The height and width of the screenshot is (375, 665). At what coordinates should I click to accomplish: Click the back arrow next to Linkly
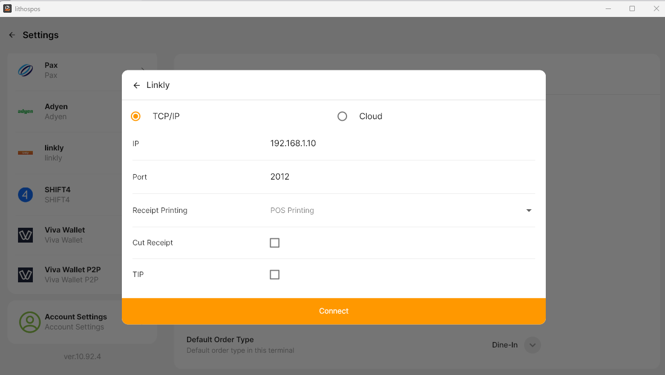[137, 85]
